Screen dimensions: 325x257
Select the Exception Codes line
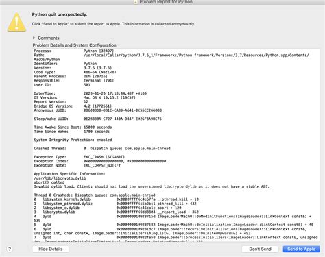(x=100, y=161)
